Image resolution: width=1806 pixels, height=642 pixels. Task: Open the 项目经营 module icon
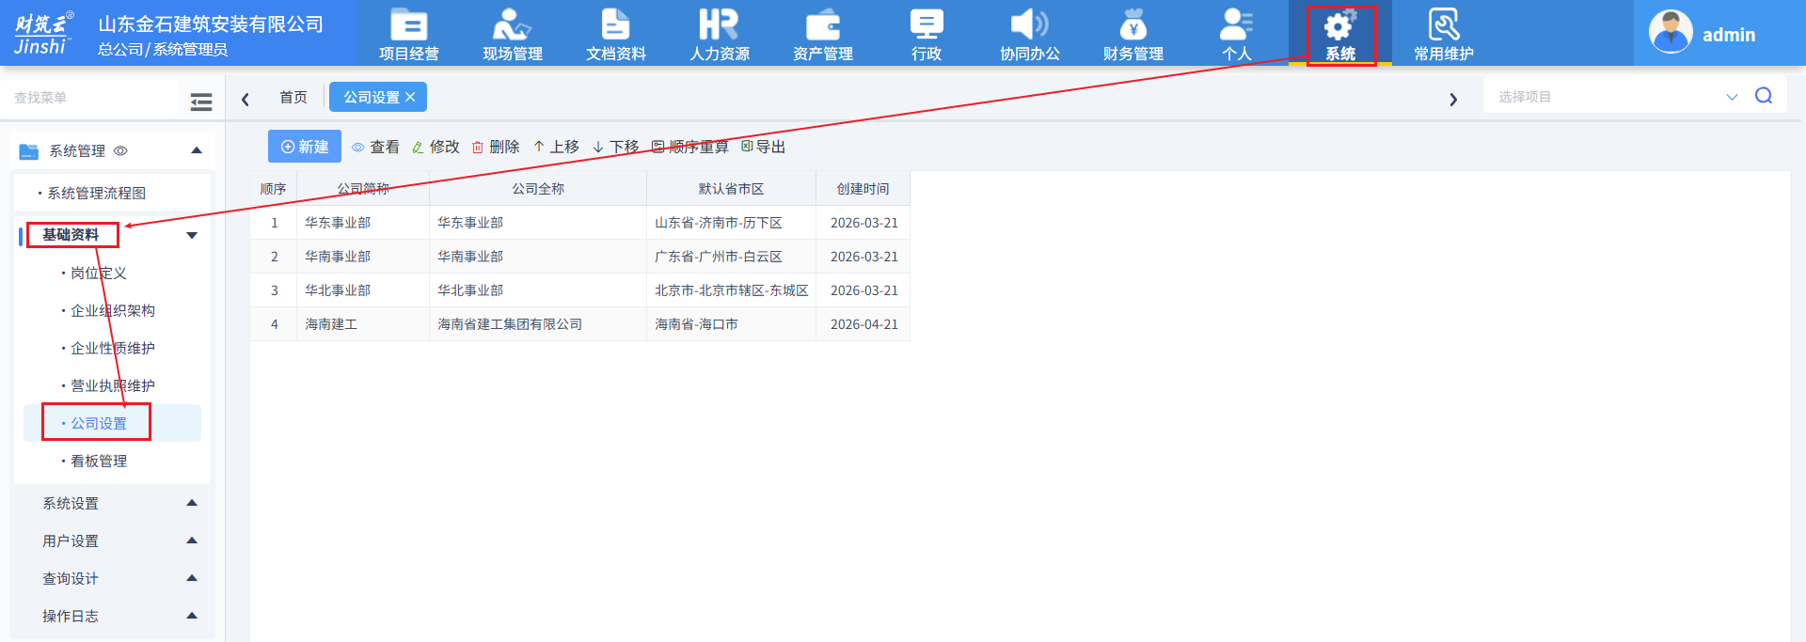point(408,34)
